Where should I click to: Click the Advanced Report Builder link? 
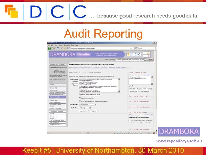pyautogui.click(x=117, y=67)
